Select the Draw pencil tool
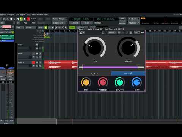Viewport: 182px width, 137px height. click(63, 27)
